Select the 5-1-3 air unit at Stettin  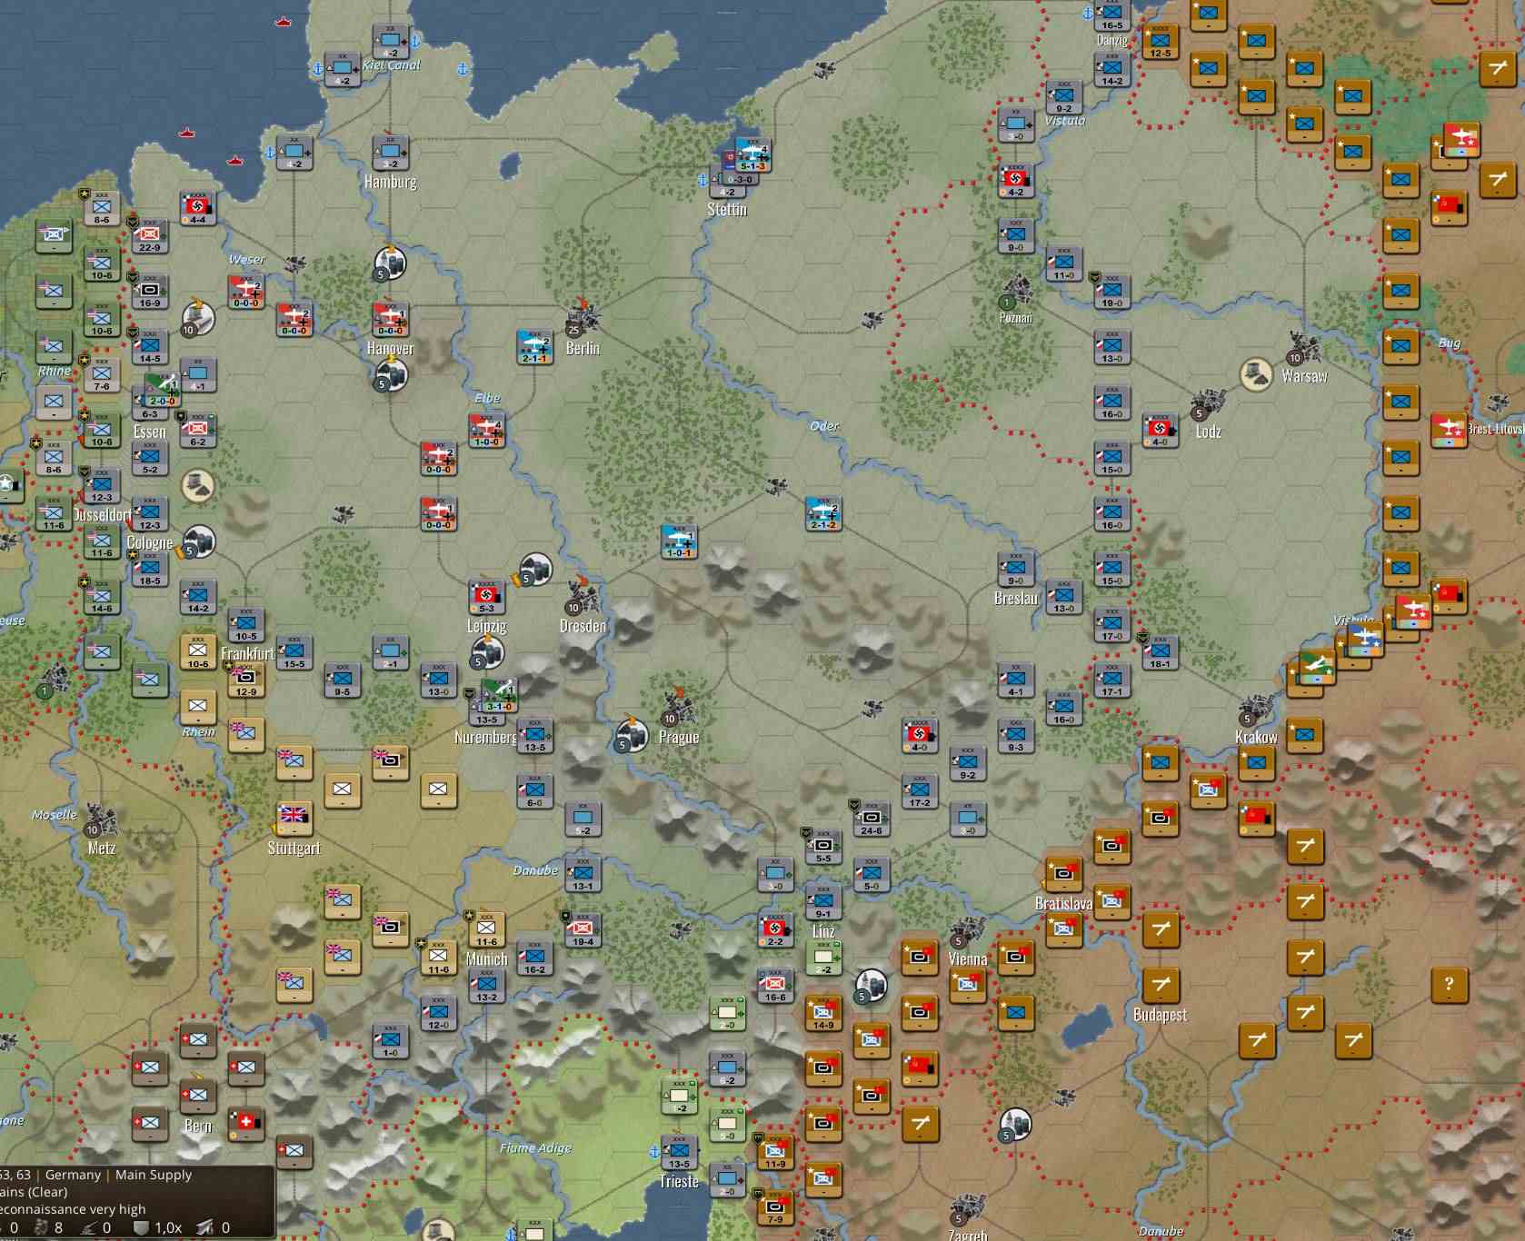tap(753, 154)
